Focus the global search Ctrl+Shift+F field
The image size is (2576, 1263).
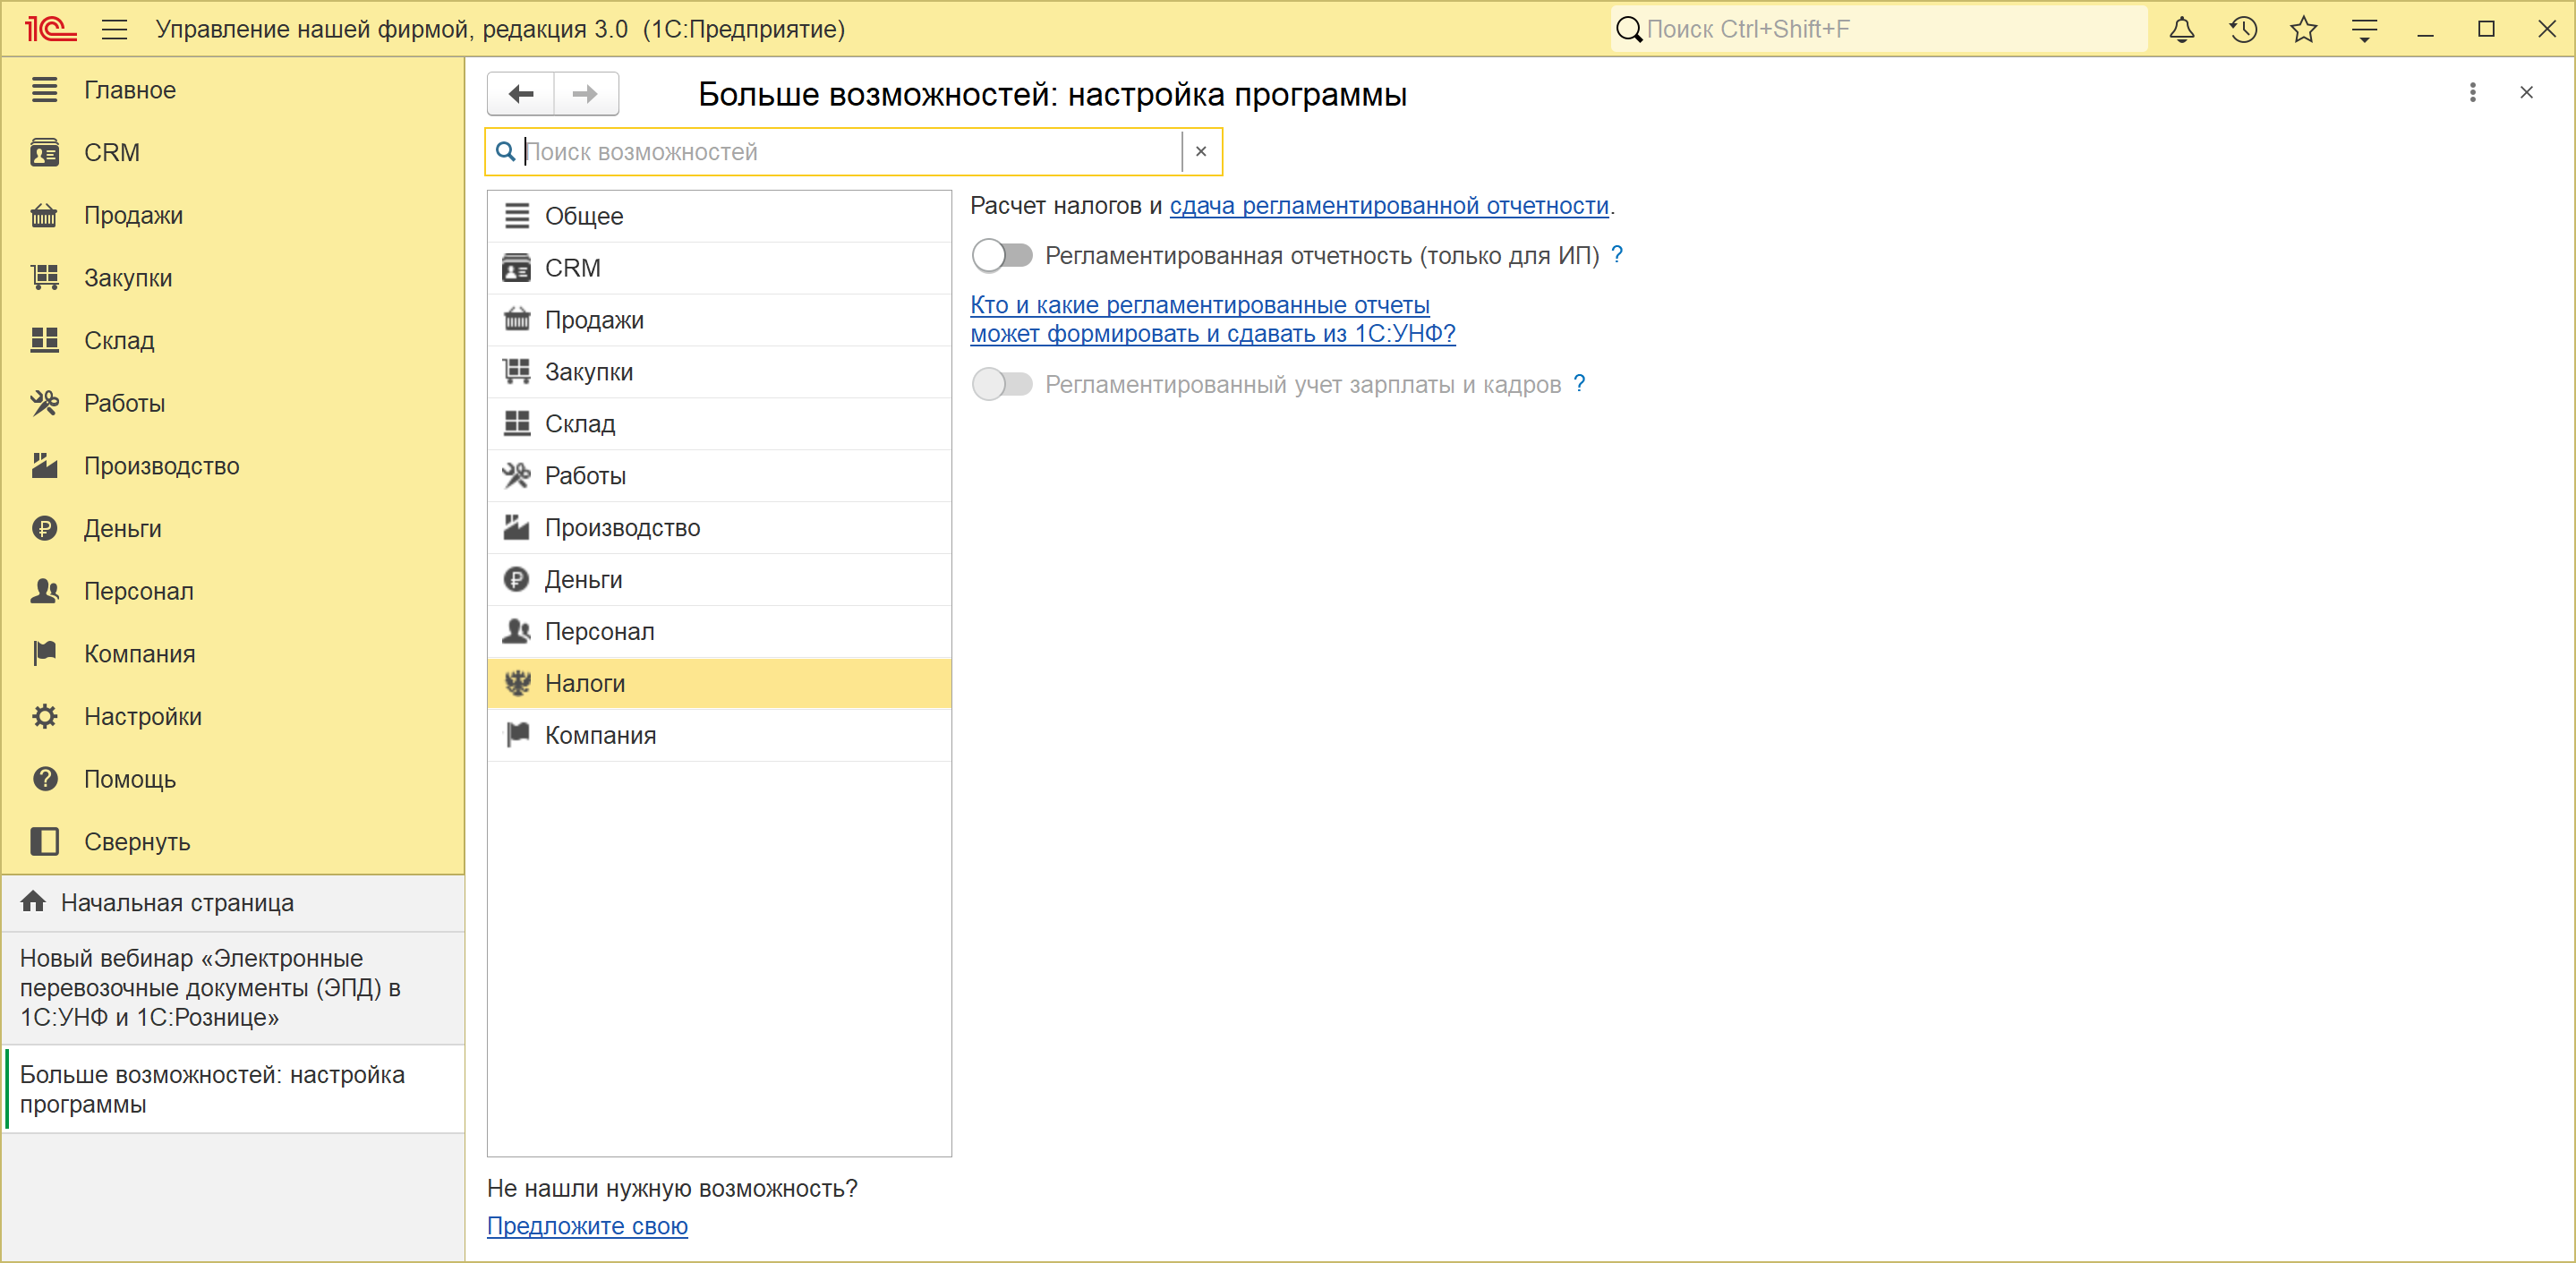tap(1878, 30)
